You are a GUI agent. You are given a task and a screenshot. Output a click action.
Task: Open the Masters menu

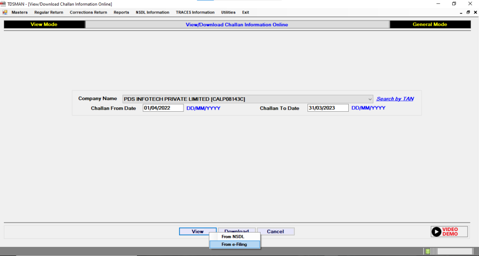pyautogui.click(x=20, y=12)
